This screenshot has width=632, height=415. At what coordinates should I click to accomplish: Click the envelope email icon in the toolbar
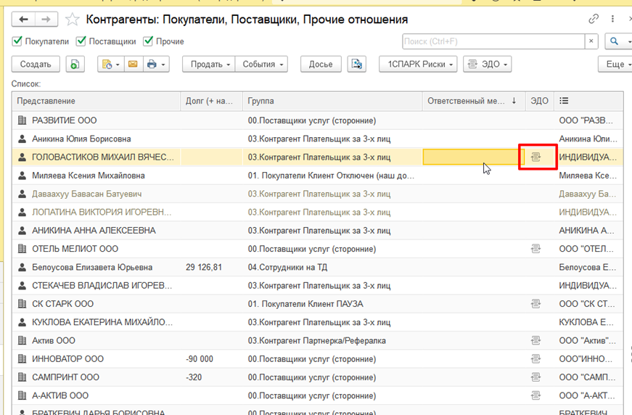tap(133, 64)
